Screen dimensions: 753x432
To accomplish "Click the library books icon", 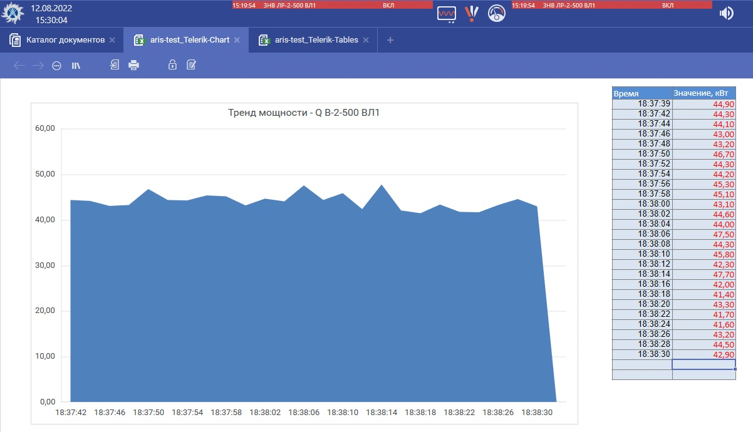I will (76, 65).
